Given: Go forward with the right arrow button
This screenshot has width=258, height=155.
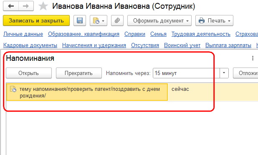Looking at the screenshot, I should [x=26, y=6].
